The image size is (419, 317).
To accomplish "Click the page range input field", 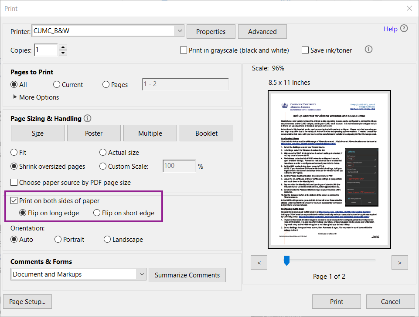I will [185, 84].
